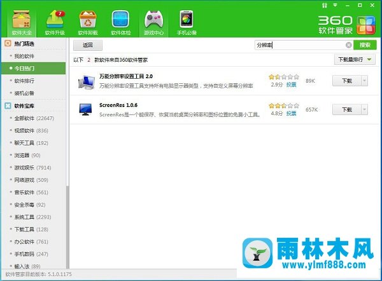The image size is (382, 281).
Task: Click the sidebar vertical scrollbar
Action: tap(67, 226)
